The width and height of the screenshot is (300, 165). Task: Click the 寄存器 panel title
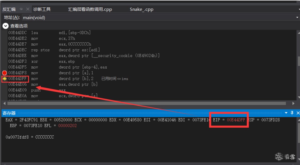(x=9, y=113)
